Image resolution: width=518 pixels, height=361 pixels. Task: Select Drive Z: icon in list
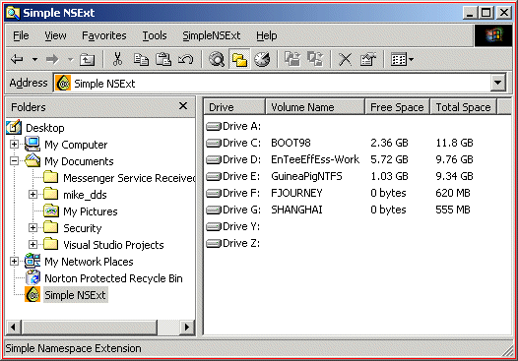click(x=214, y=243)
